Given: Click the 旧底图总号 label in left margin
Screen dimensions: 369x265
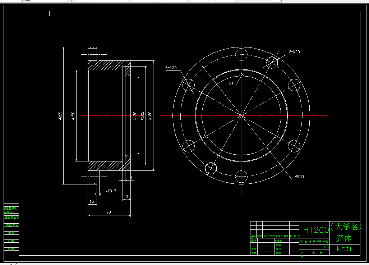Looking at the screenshot, I should (11, 218).
